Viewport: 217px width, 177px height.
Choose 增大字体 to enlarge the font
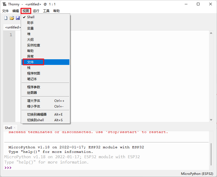pyautogui.click(x=33, y=101)
